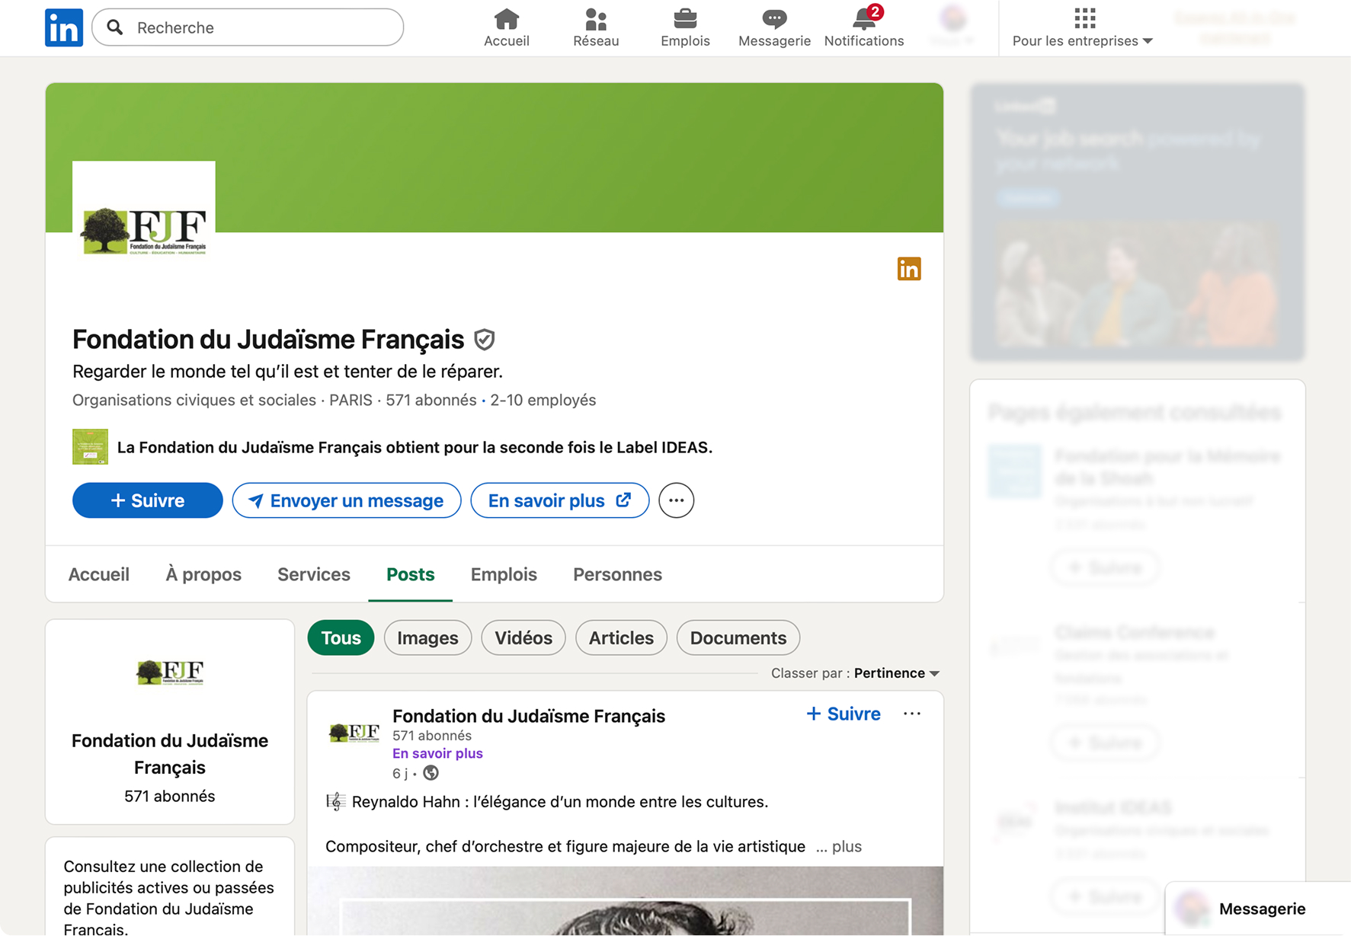Open the Réseau people icon
Image resolution: width=1351 pixels, height=936 pixels.
596,18
